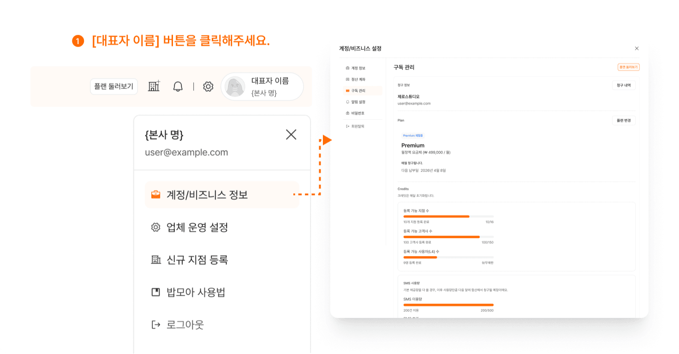
Task: Click the 100/150 client count value
Action: coord(488,242)
